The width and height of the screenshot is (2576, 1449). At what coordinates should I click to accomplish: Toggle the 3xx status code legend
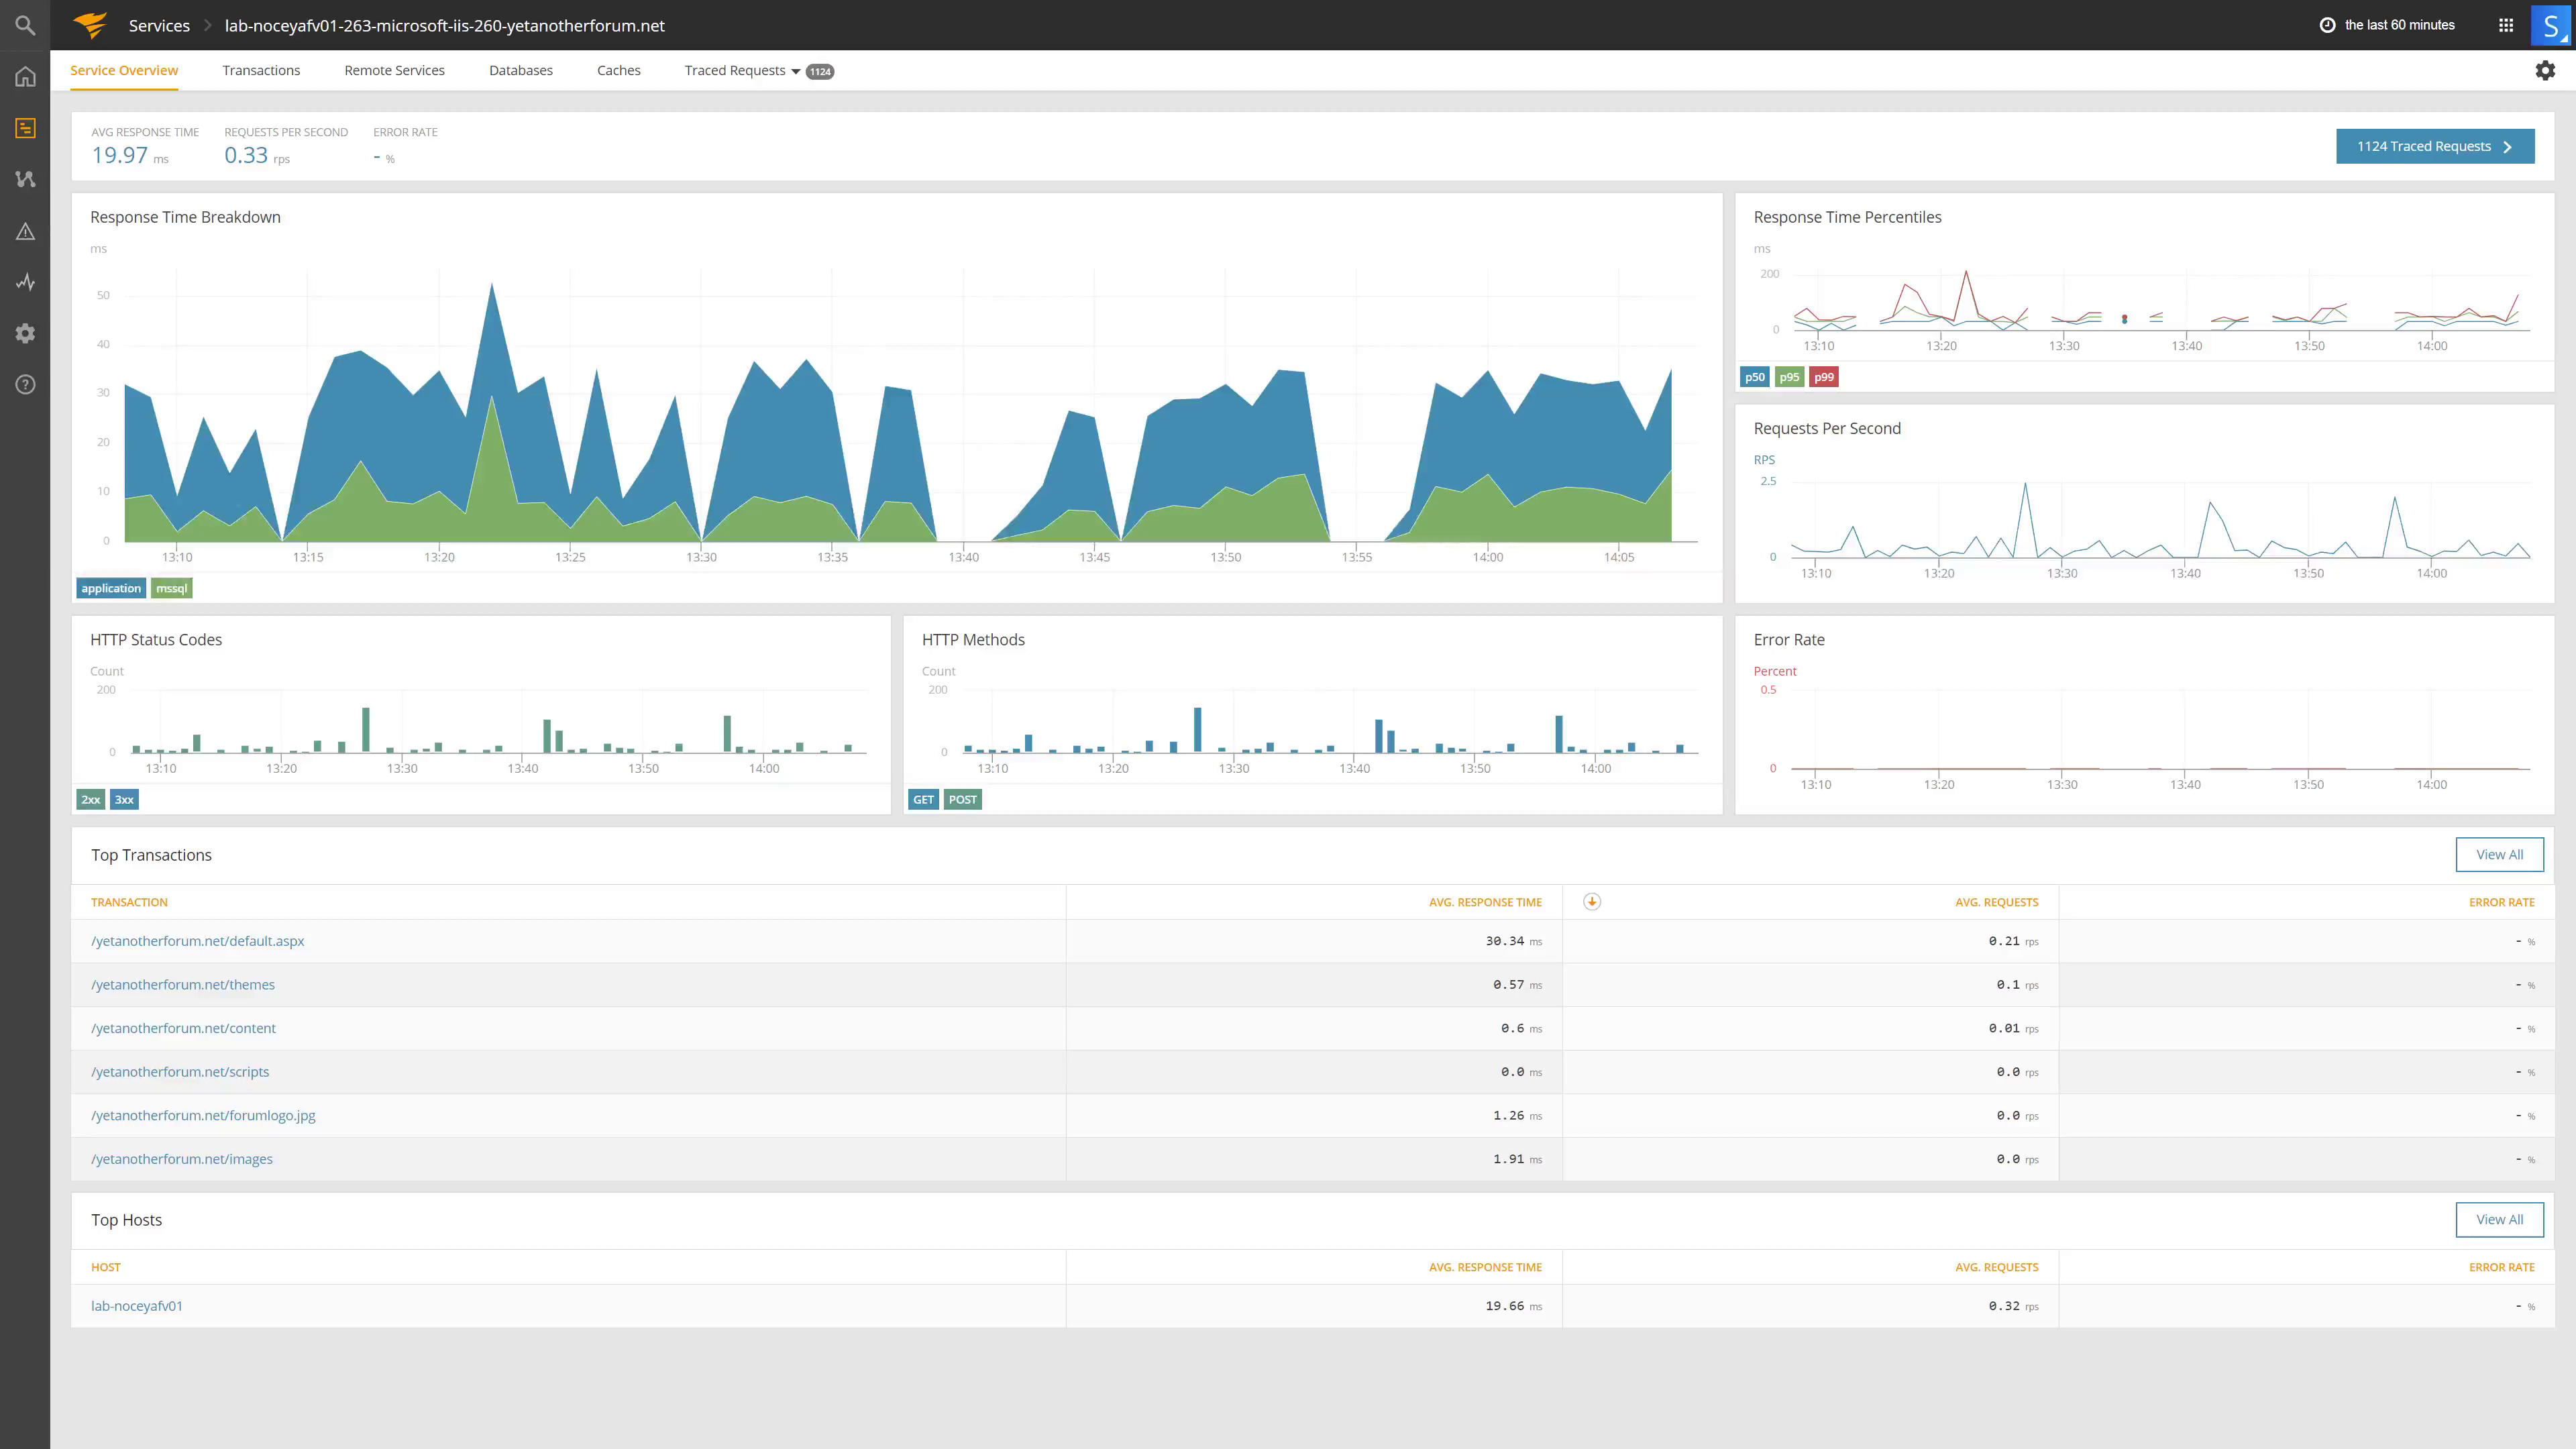point(124,799)
